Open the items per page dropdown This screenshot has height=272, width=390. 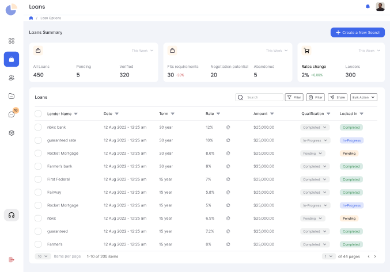pyautogui.click(x=43, y=256)
